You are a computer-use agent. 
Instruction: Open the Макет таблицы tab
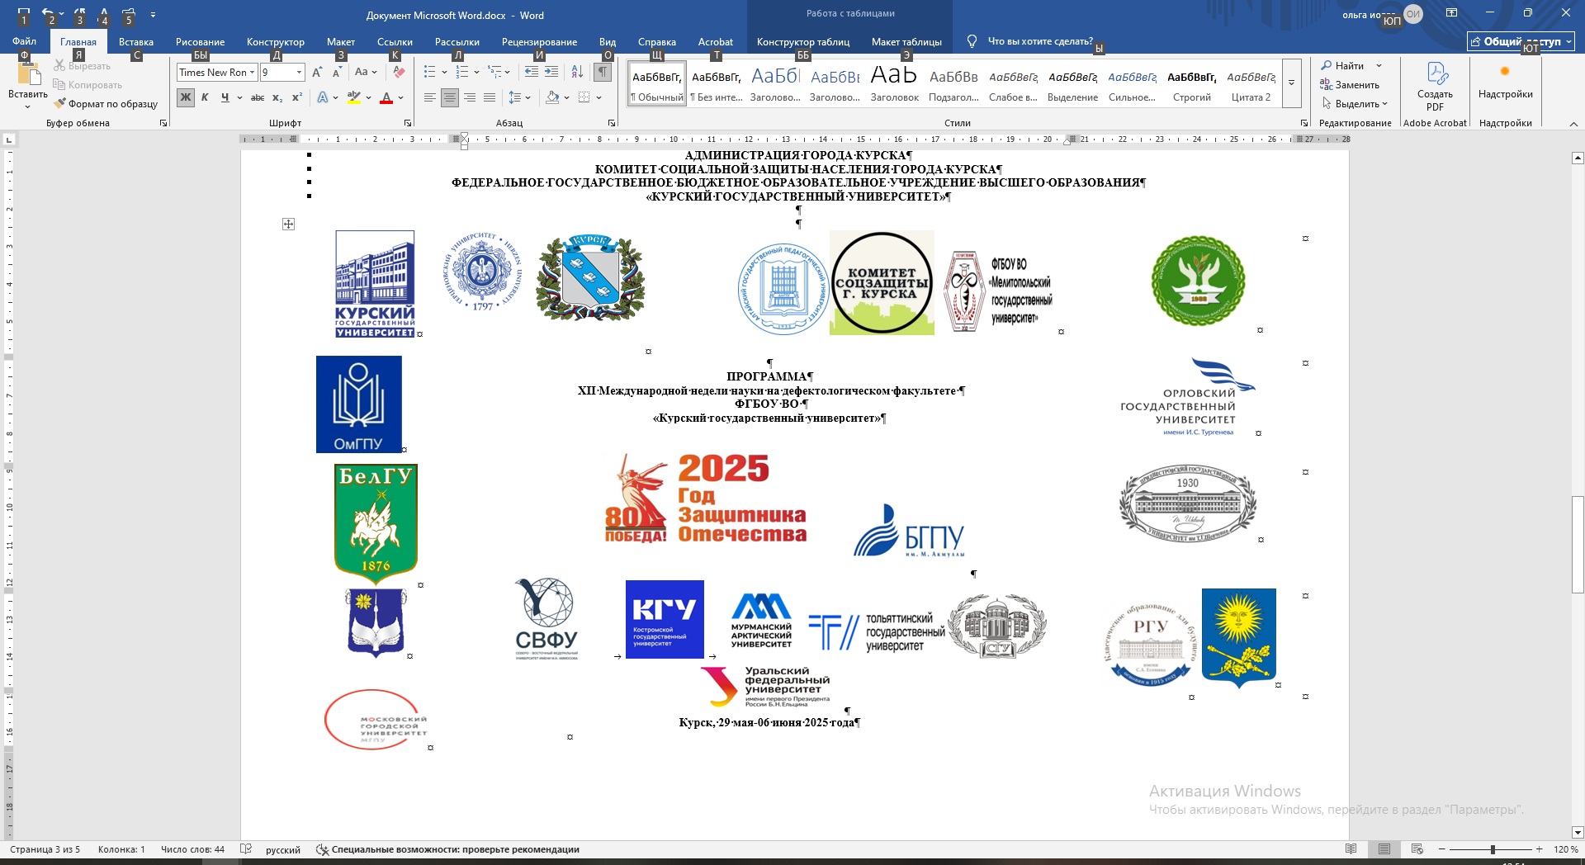(x=906, y=41)
